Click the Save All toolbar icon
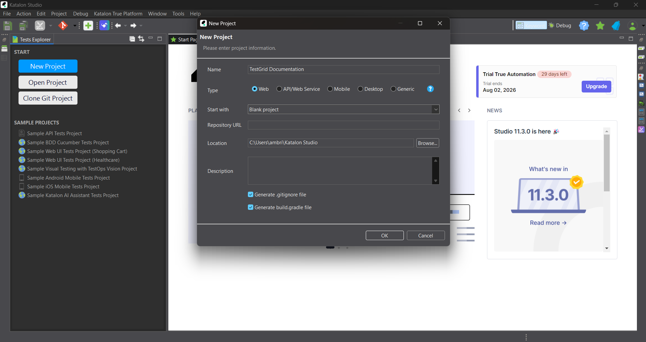Viewport: 646px width, 342px height. pyautogui.click(x=23, y=26)
